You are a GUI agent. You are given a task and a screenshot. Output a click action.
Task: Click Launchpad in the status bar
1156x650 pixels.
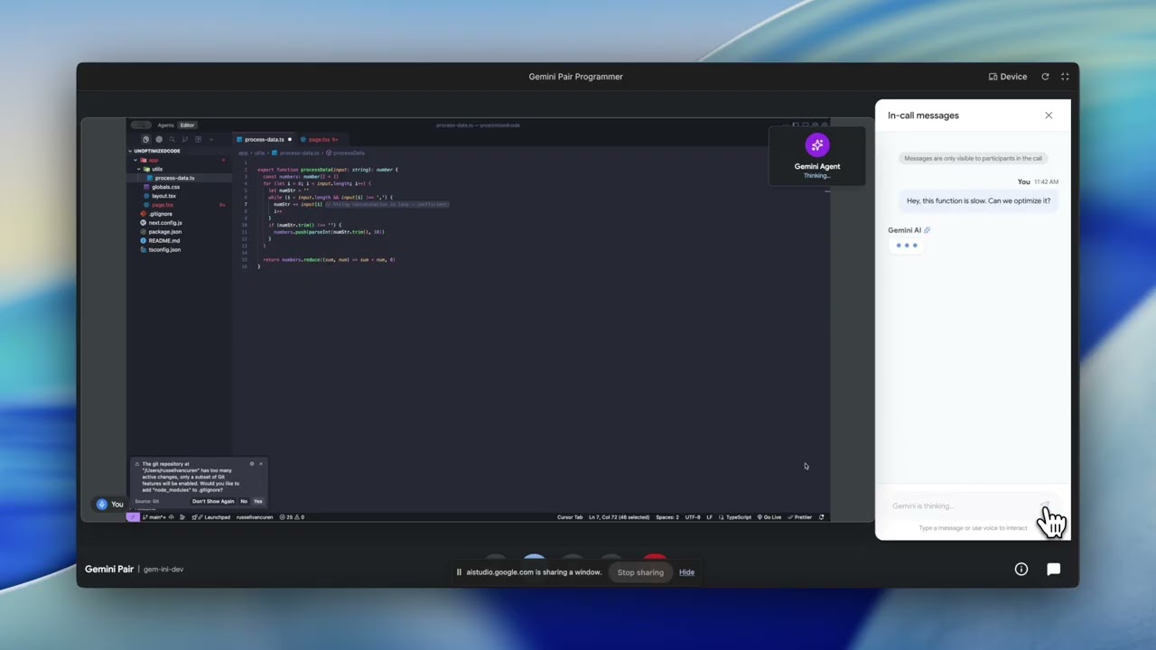click(x=212, y=517)
